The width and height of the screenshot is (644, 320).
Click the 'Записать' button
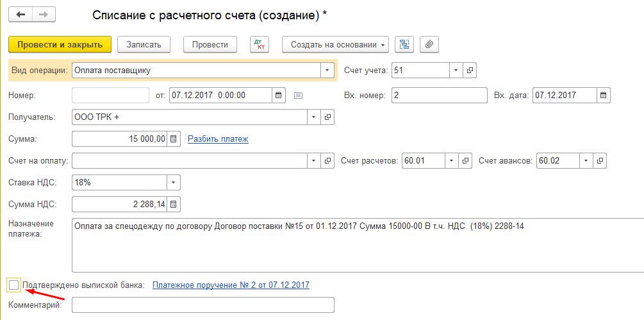pos(144,45)
